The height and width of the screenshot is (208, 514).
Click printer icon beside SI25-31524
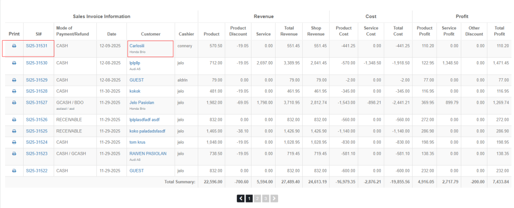point(14,142)
